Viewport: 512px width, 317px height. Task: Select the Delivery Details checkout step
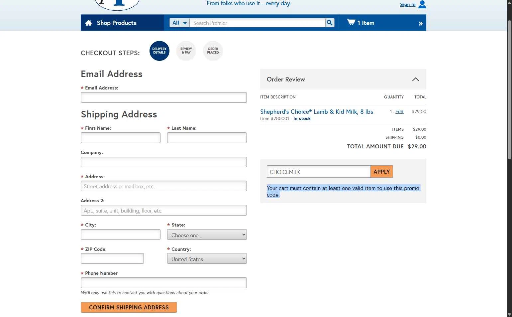159,51
